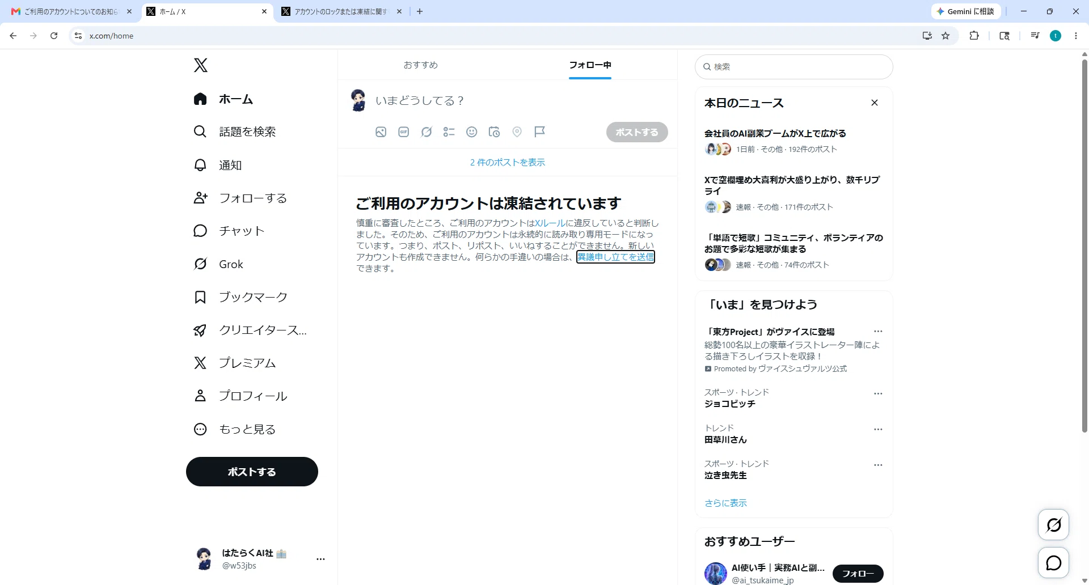Open more options for 泣き虫先生 trend
The width and height of the screenshot is (1089, 585).
[x=878, y=465]
